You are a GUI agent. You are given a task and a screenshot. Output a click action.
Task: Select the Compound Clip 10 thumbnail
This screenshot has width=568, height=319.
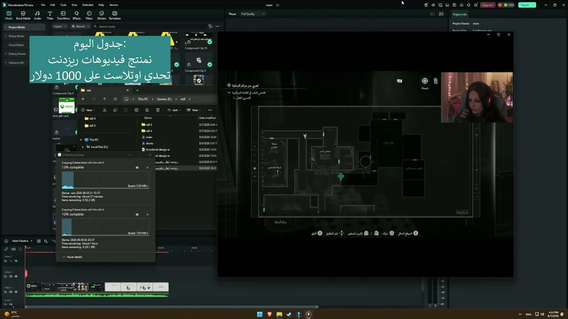tap(199, 39)
